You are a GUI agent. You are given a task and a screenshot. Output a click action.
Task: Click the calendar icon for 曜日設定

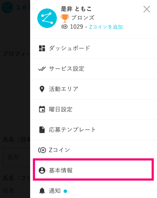pyautogui.click(x=42, y=109)
